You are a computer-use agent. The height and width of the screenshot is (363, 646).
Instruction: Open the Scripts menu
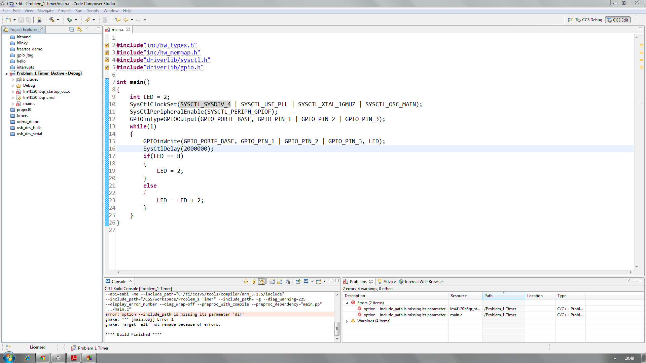tap(93, 11)
